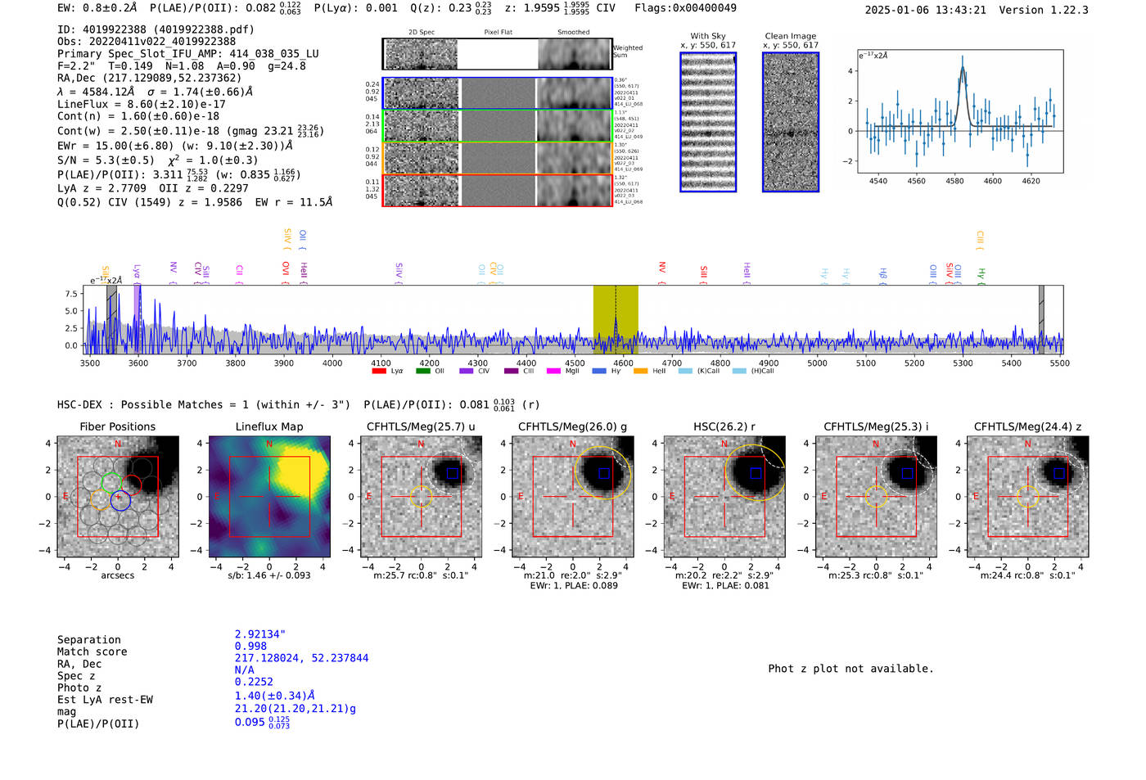
Task: Select the orange-bordered fiber spectrum row
Action: (498, 158)
